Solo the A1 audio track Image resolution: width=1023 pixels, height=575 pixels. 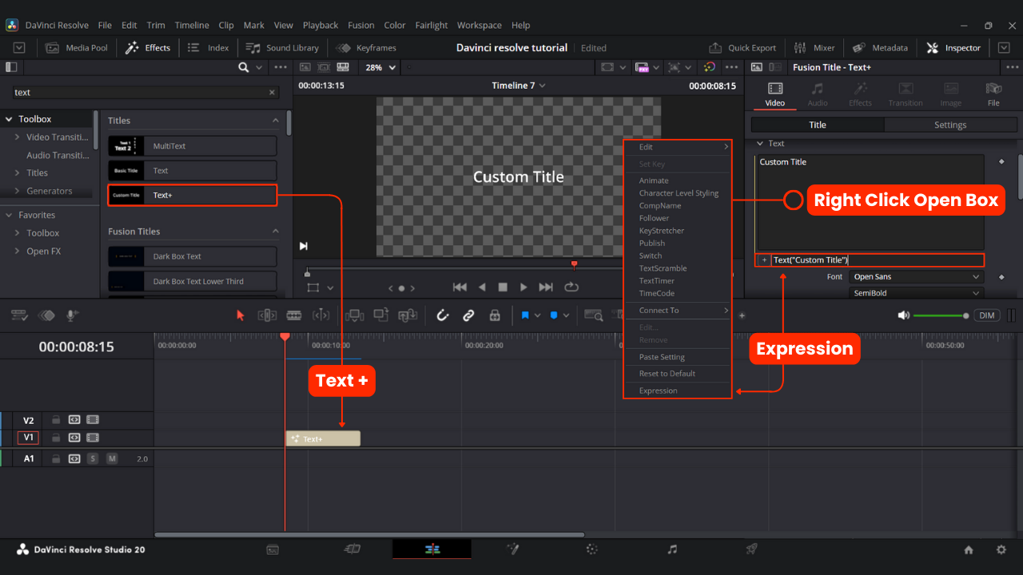click(93, 459)
